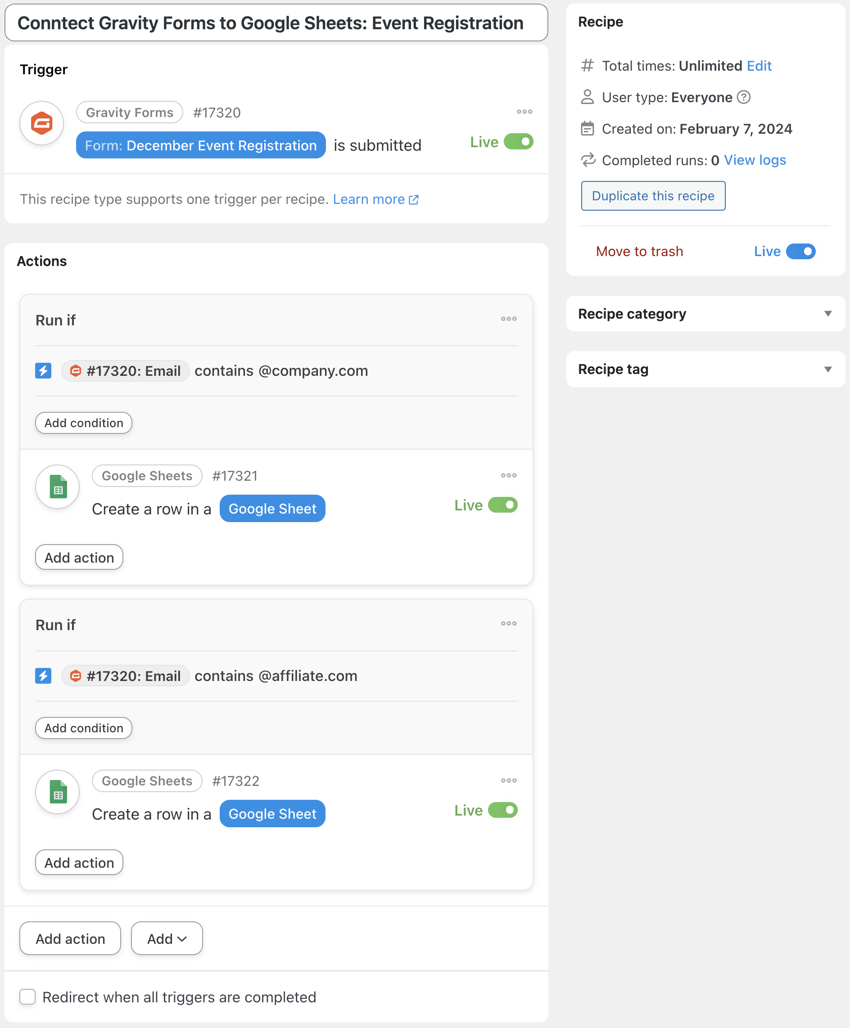This screenshot has height=1028, width=850.
Task: Click the lightning bolt icon beside @affiliate.com condition
Action: (x=43, y=676)
